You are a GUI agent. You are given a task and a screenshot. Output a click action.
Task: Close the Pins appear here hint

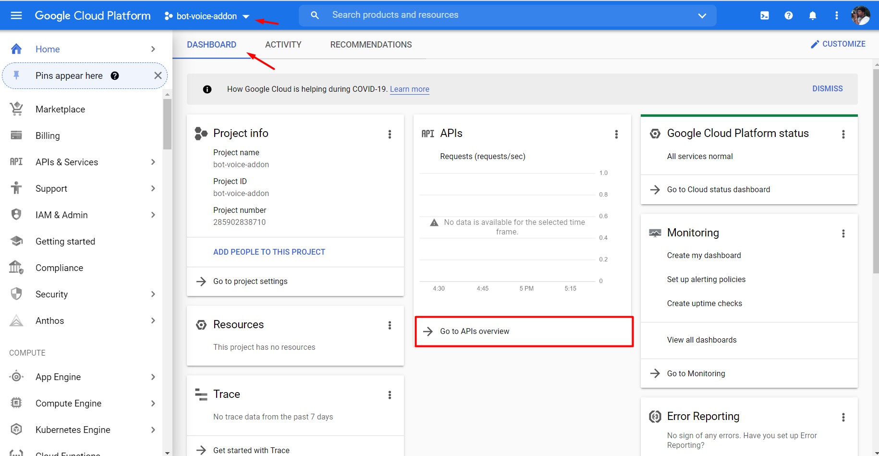click(x=158, y=75)
